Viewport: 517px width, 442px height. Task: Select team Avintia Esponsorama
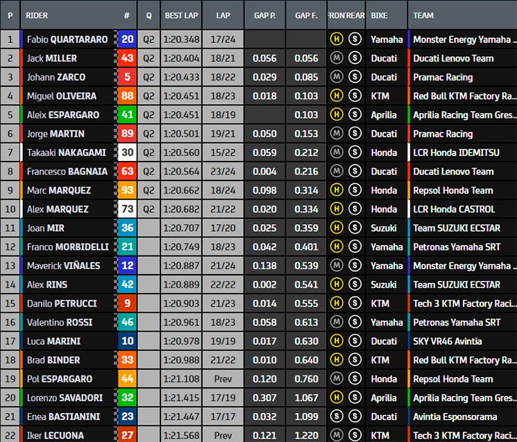pyautogui.click(x=455, y=416)
